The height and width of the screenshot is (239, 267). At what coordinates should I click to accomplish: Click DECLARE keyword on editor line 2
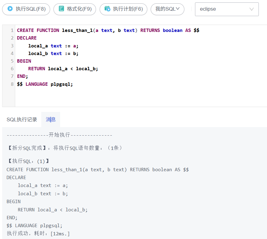[27, 38]
